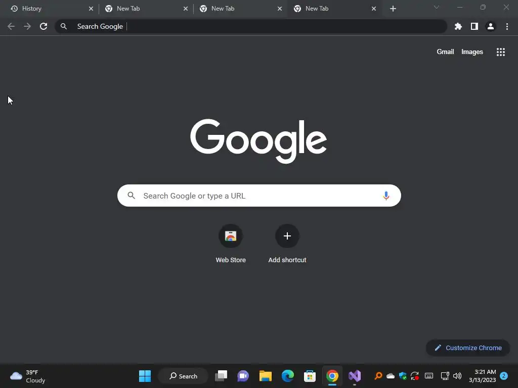Open the Gmail link
This screenshot has height=388, width=518.
[445, 52]
